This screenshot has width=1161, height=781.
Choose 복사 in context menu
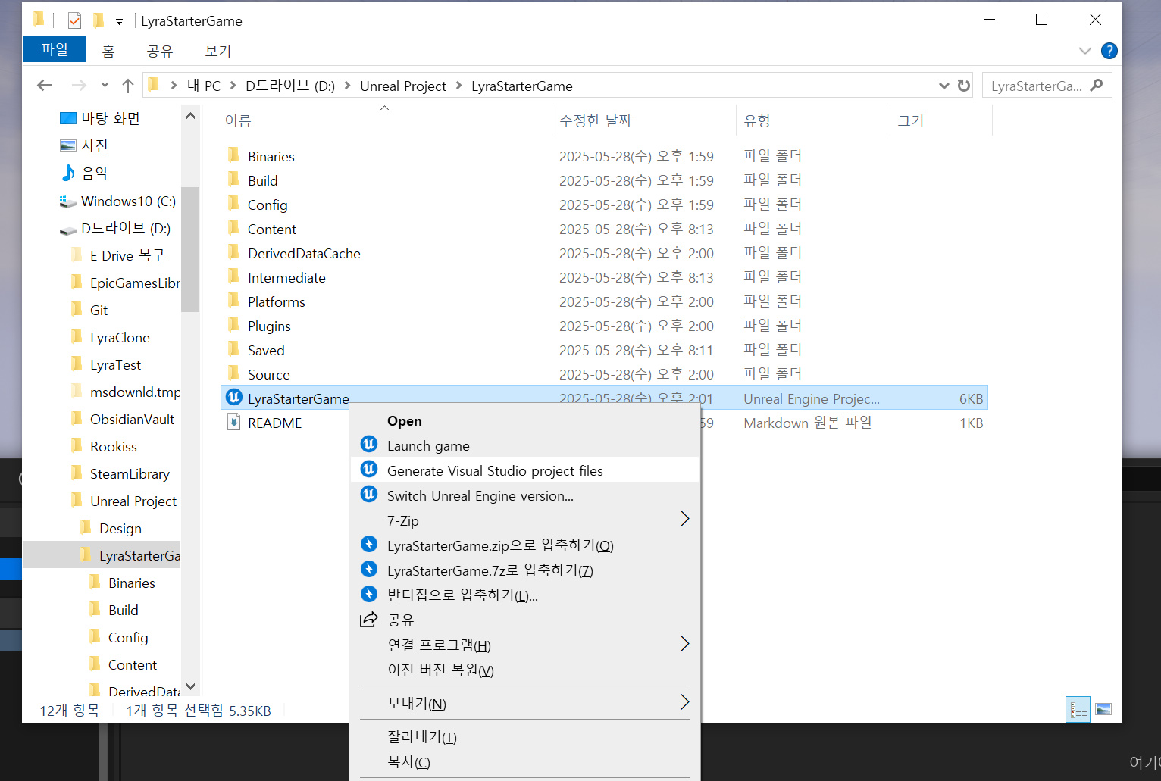524,761
